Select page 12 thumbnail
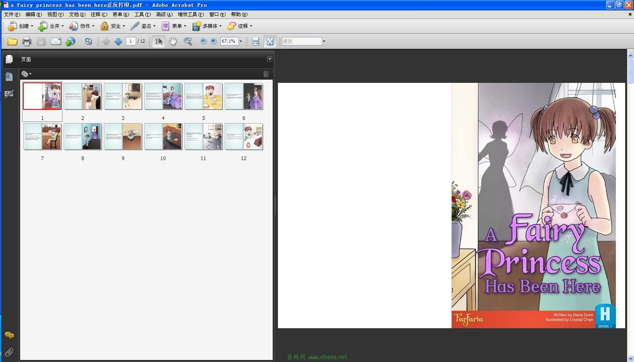Image resolution: width=634 pixels, height=362 pixels. coord(244,136)
